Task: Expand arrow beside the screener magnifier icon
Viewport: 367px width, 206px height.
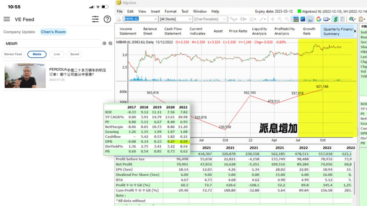Action: click(355, 19)
